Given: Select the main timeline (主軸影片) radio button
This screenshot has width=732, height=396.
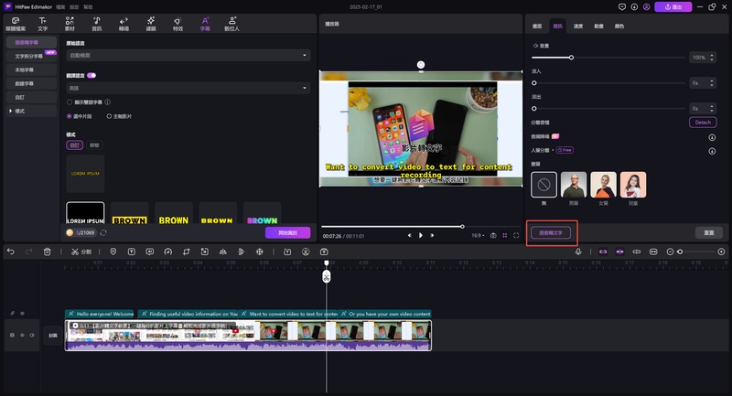Looking at the screenshot, I should coord(109,116).
